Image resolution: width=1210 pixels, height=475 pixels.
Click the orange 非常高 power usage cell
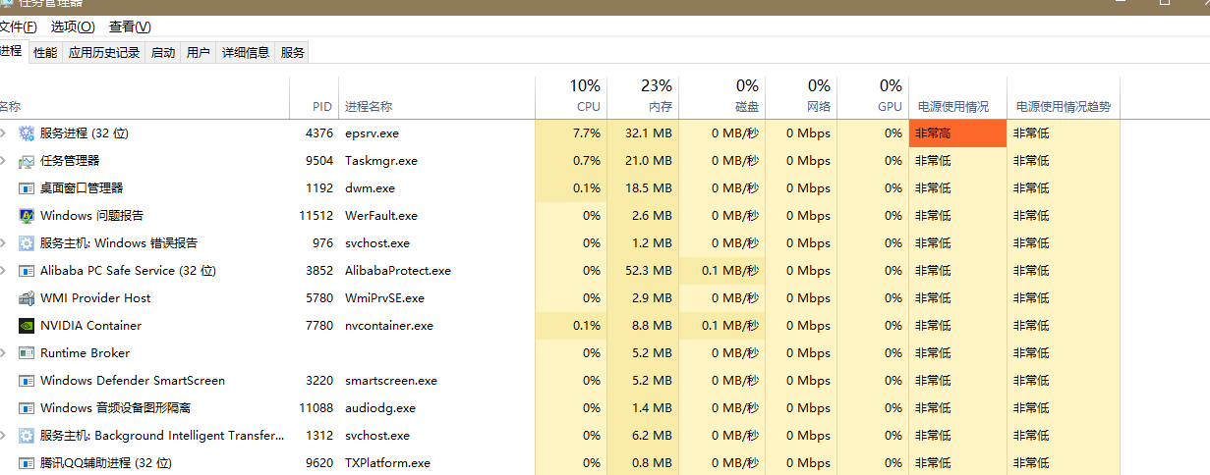(958, 133)
